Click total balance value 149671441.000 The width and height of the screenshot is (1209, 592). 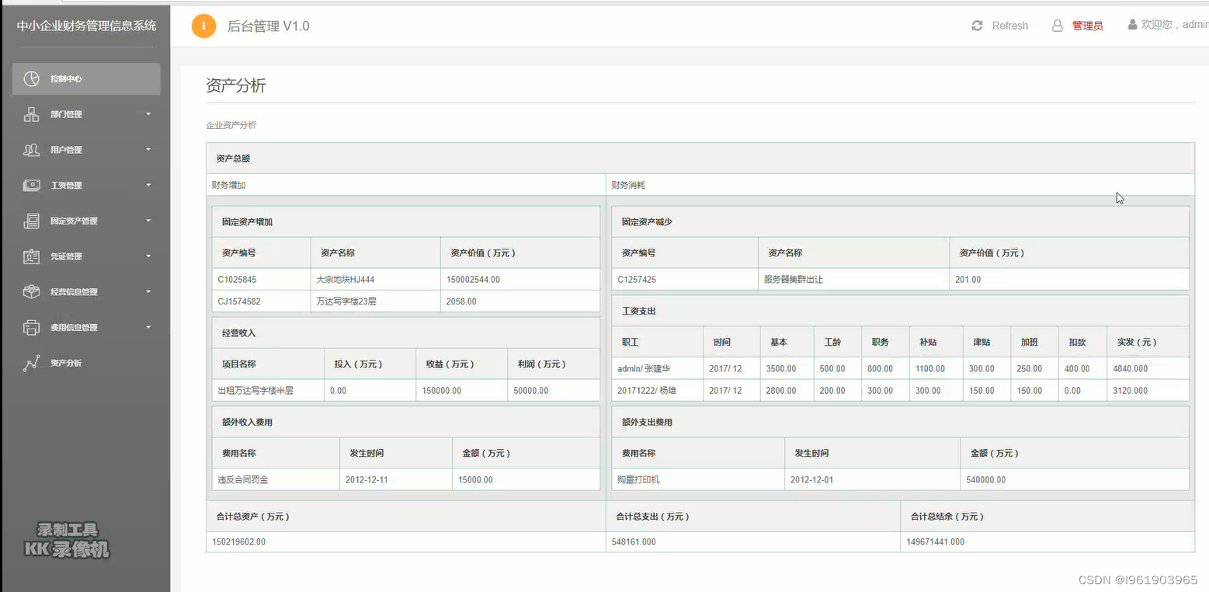(935, 542)
